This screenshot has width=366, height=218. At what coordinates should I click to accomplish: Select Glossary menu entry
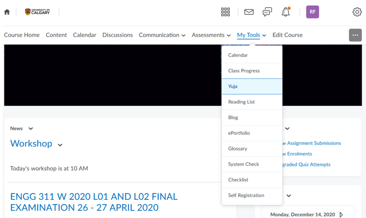coord(252,149)
